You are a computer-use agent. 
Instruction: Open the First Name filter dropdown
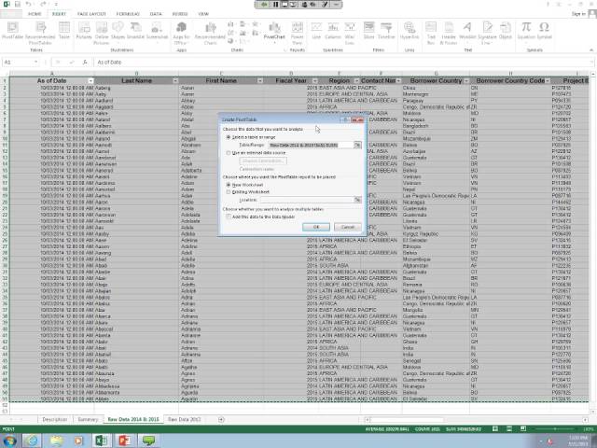click(259, 81)
